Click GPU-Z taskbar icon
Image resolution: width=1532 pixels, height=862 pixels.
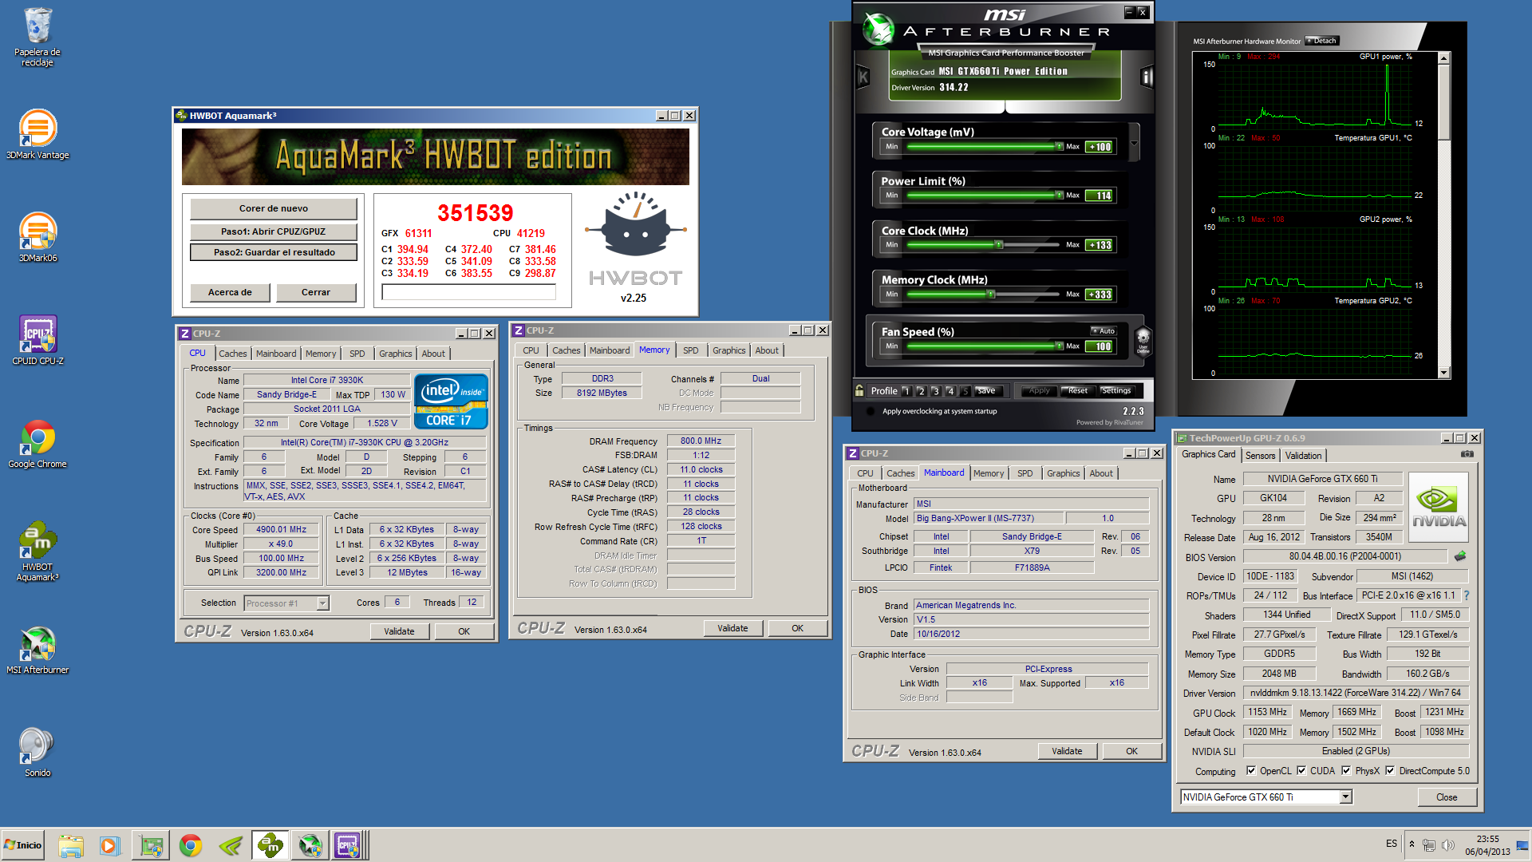pyautogui.click(x=152, y=845)
